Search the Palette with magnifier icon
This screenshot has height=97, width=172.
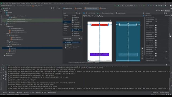pyautogui.click(x=77, y=13)
